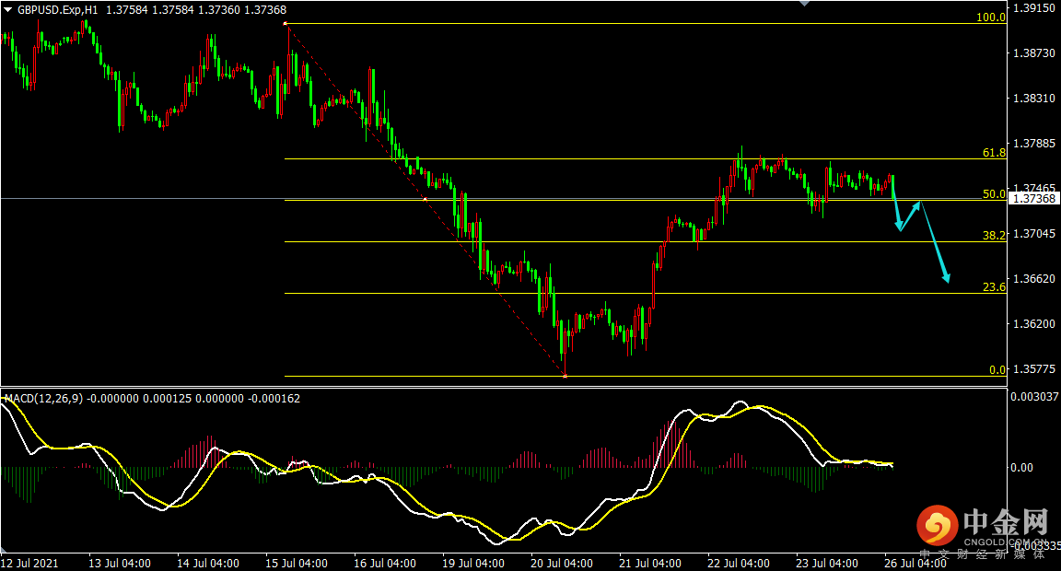
Task: Click the 1.37045 price axis label
Action: coord(1034,233)
